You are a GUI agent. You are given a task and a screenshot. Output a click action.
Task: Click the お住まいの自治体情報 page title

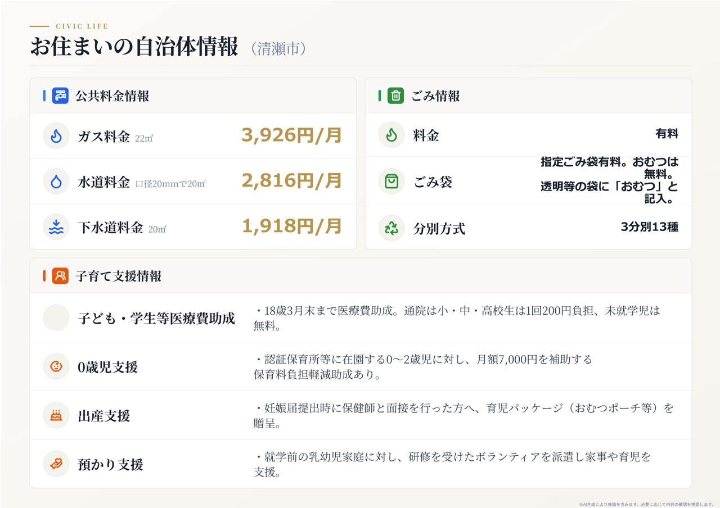tap(134, 47)
